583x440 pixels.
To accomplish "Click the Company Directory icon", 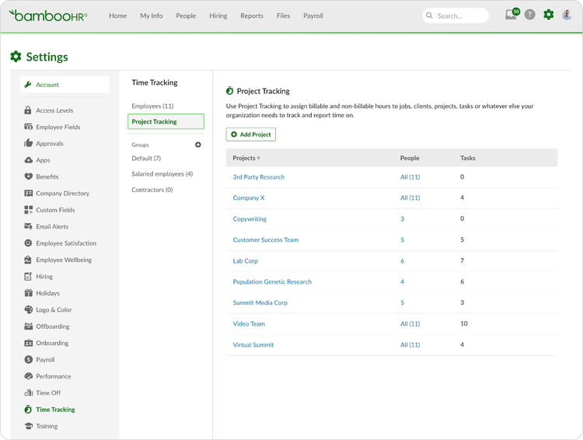I will coord(28,194).
